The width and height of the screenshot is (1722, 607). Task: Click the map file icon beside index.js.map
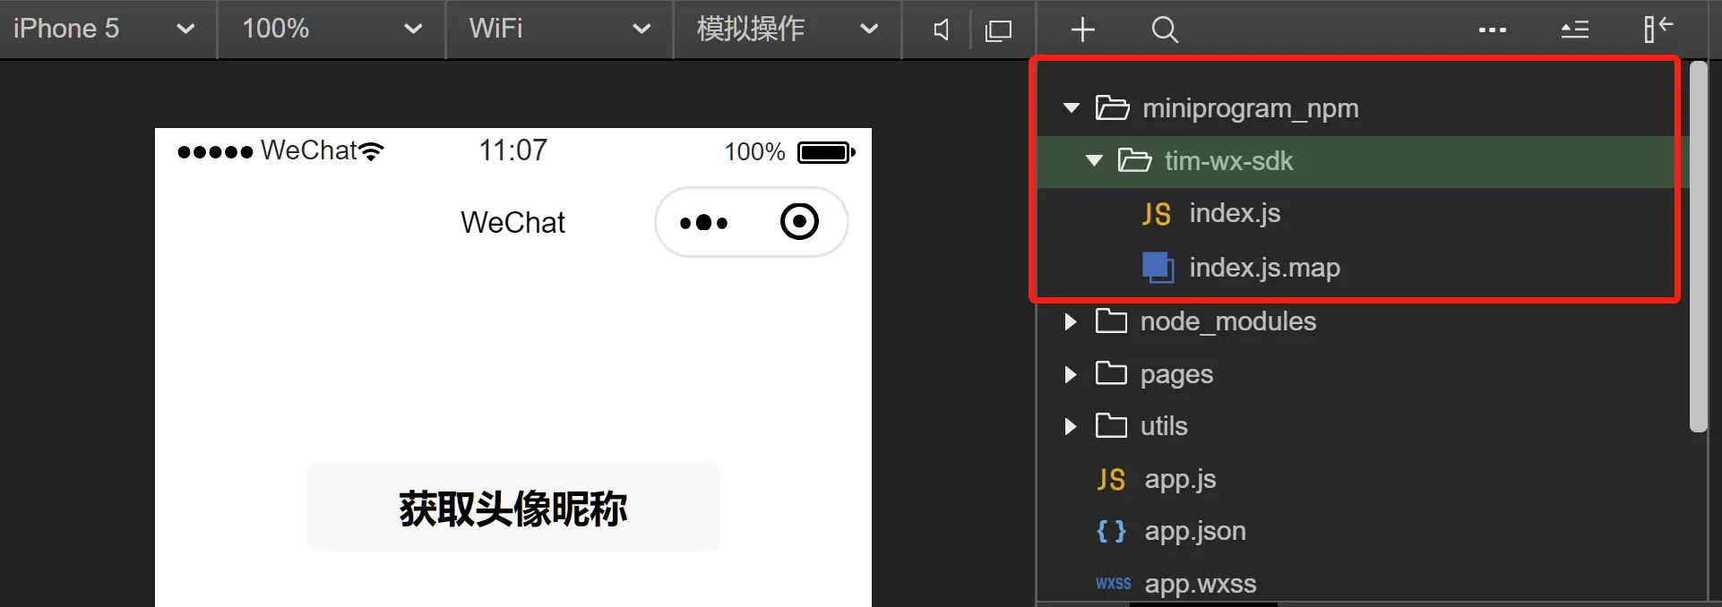[x=1158, y=268]
